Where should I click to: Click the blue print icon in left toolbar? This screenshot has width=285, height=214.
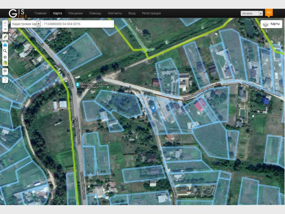(5, 45)
